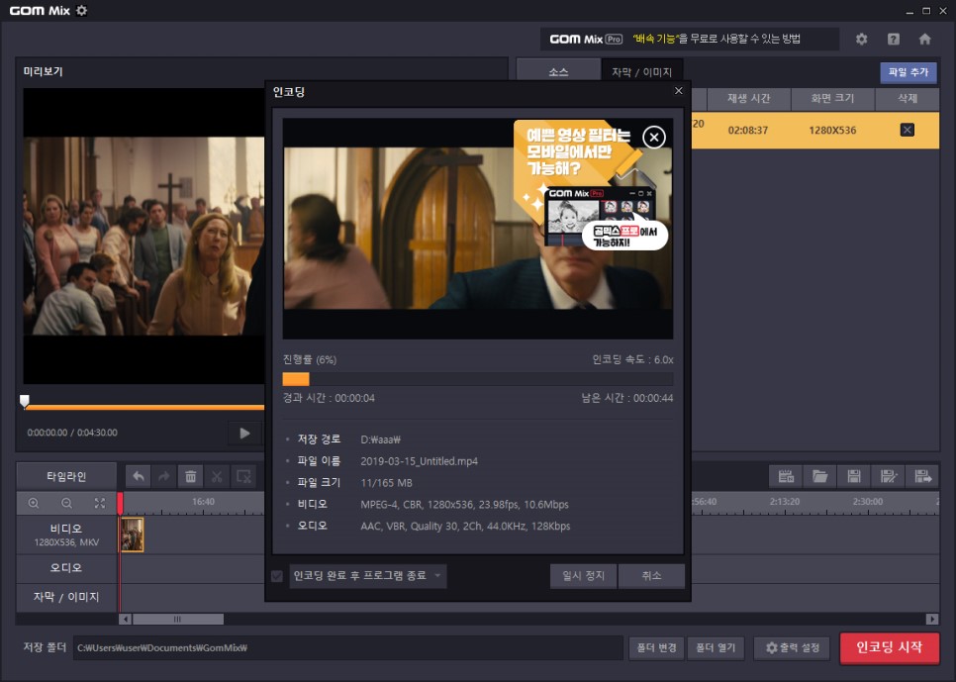Click the timeline scrollbar left arrow
956x682 pixels.
[125, 620]
